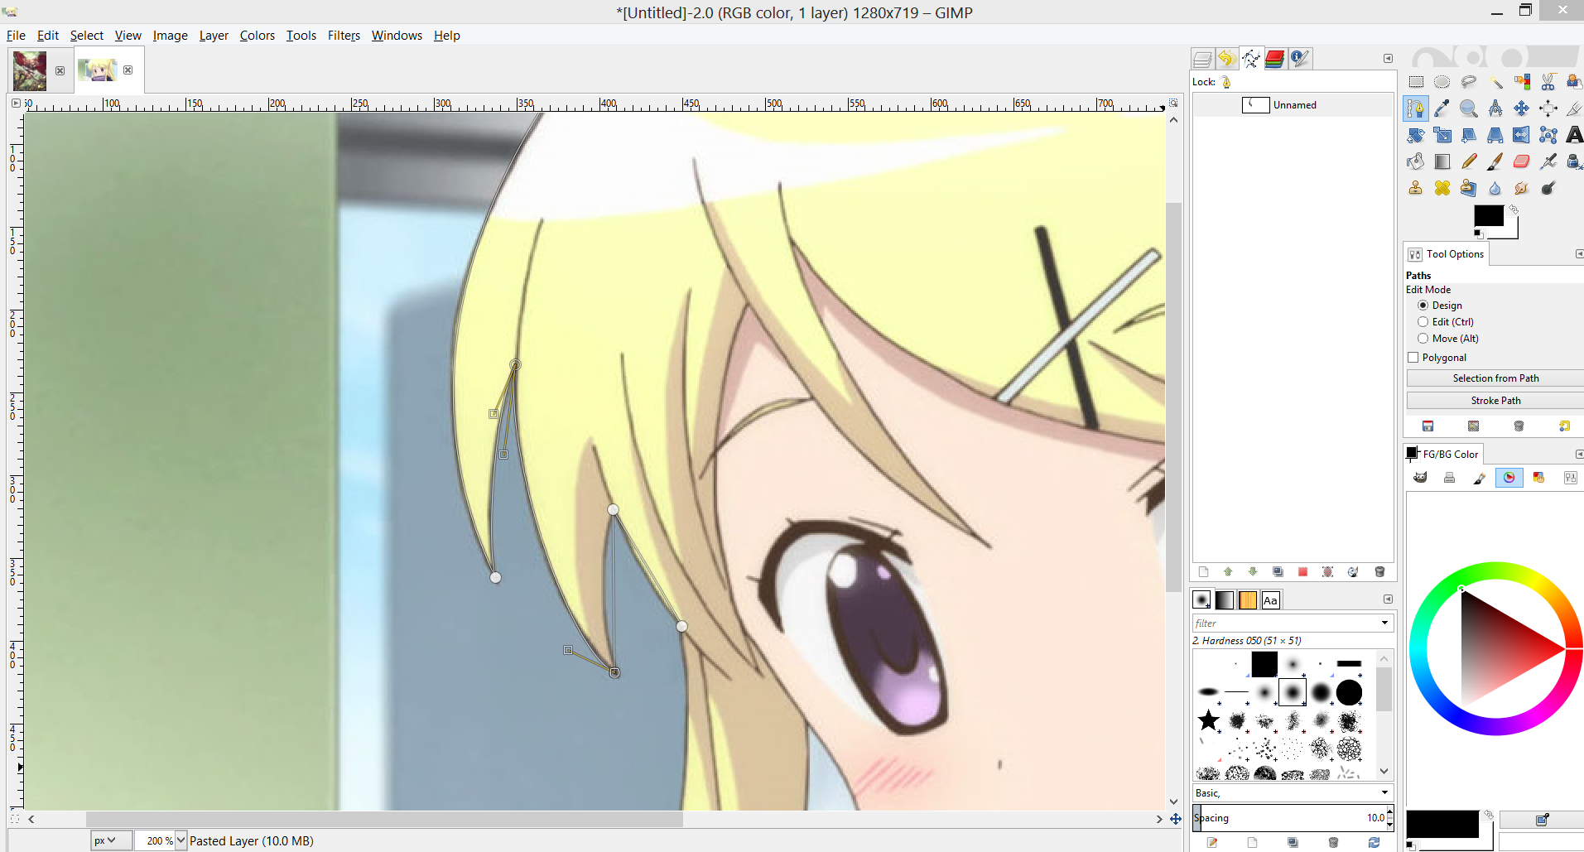
Task: Switch to the first image tab
Action: coord(31,70)
